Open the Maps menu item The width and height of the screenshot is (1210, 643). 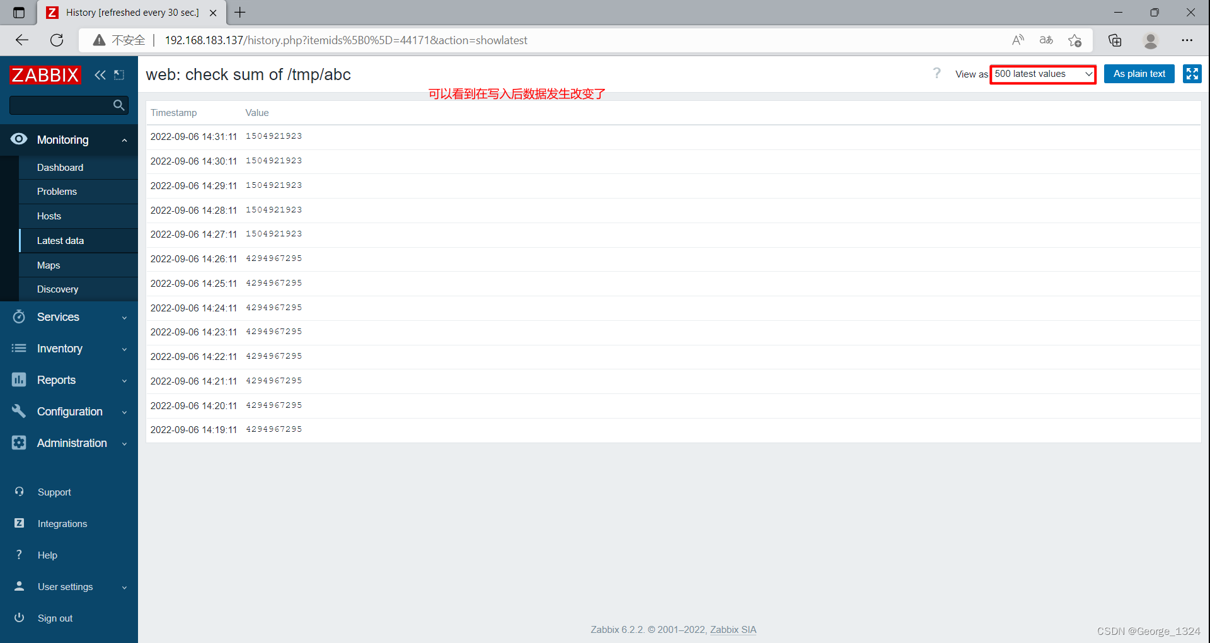[x=49, y=265]
